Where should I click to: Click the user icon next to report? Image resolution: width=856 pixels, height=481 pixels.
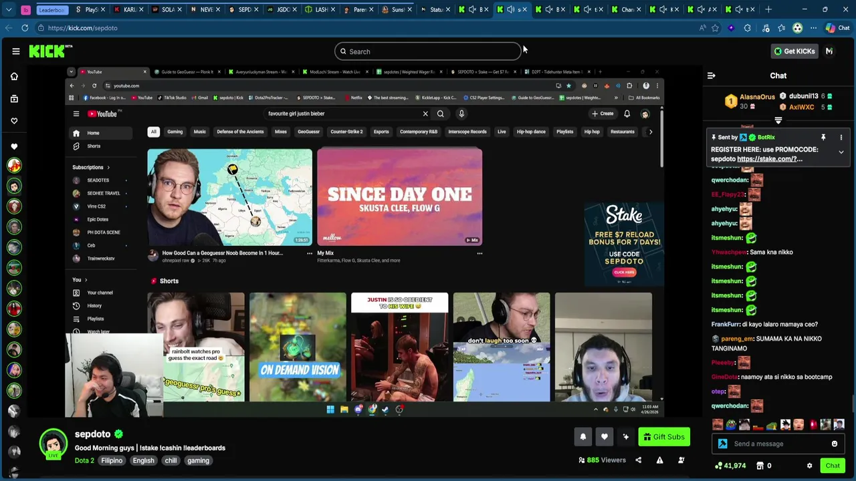point(681,460)
